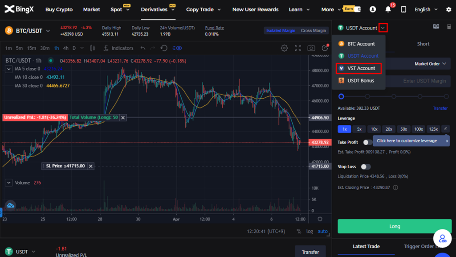Viewport: 456px width, 257px height.
Task: Open the settings gear in top bar
Action: click(x=449, y=10)
